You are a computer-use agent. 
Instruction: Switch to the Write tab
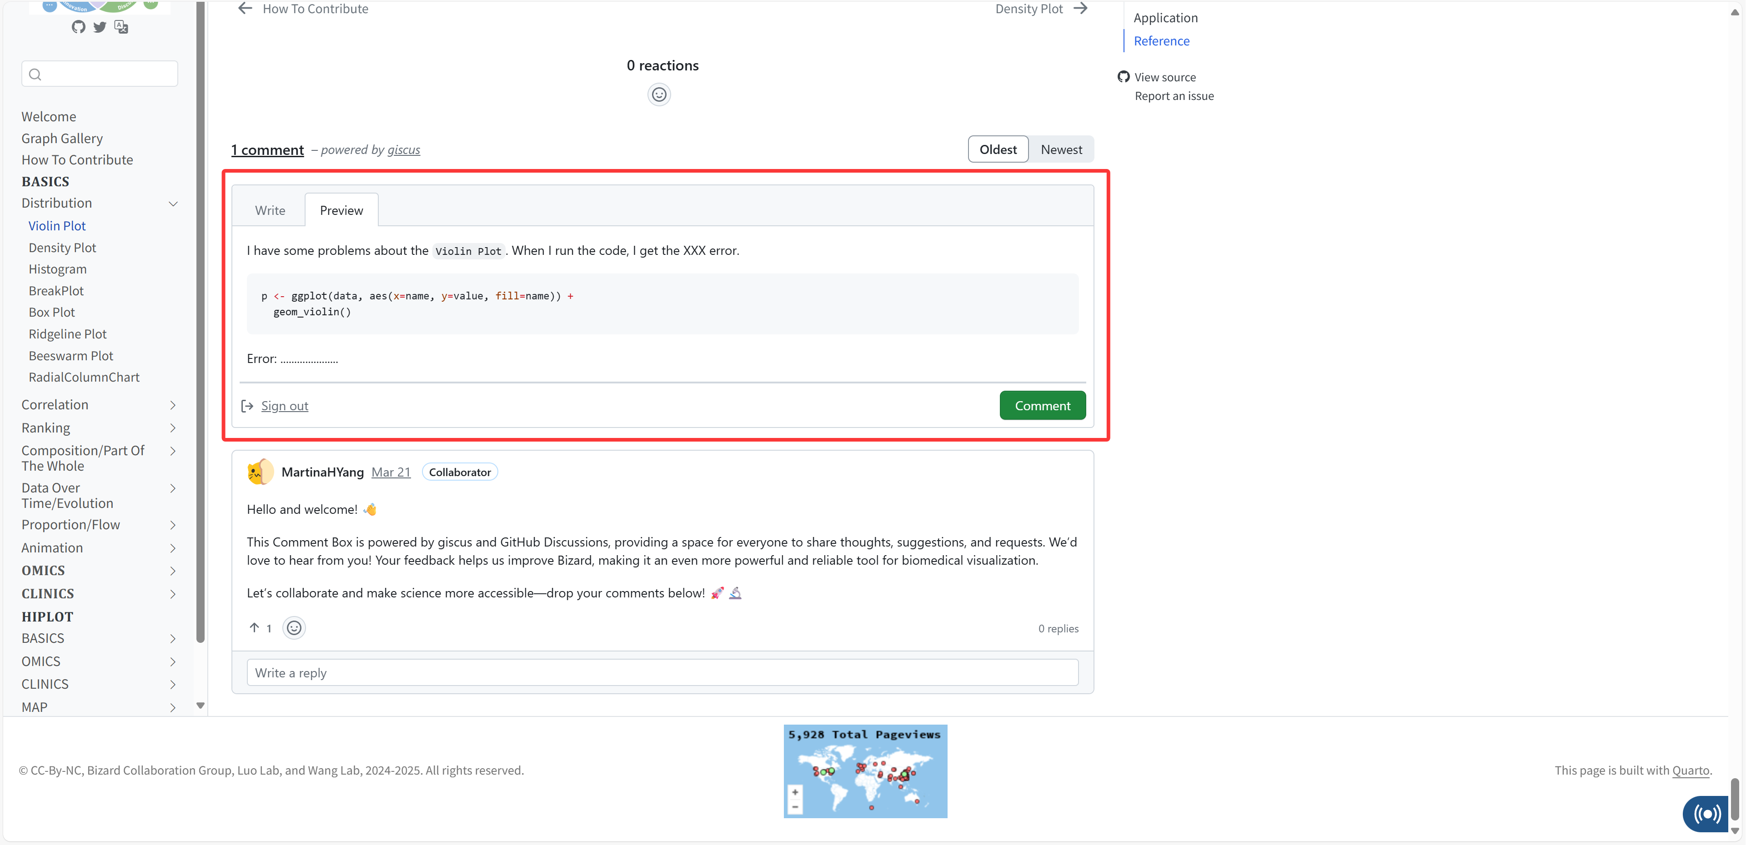(270, 210)
